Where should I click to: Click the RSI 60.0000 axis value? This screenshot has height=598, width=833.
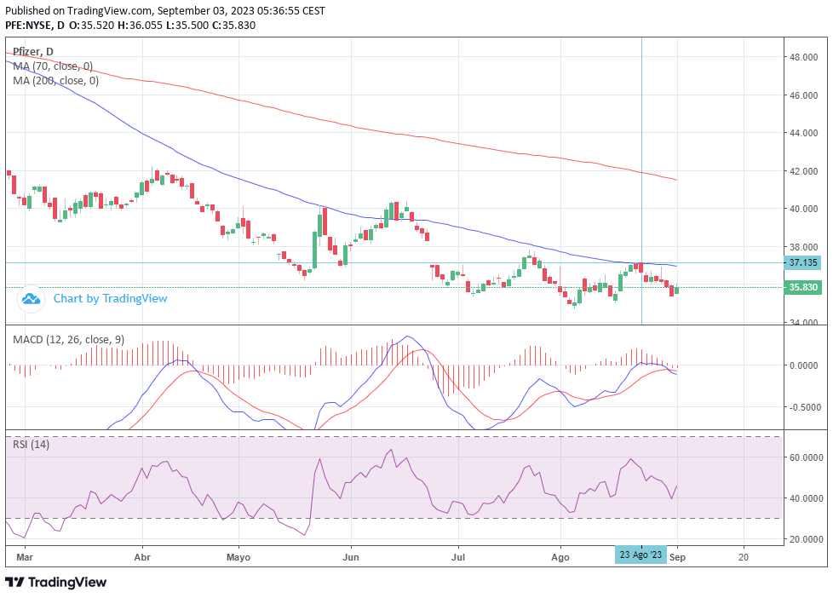[x=806, y=457]
